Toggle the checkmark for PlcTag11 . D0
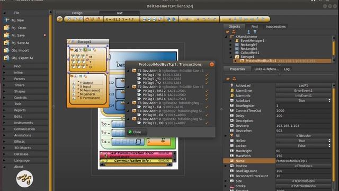 tap(207, 123)
